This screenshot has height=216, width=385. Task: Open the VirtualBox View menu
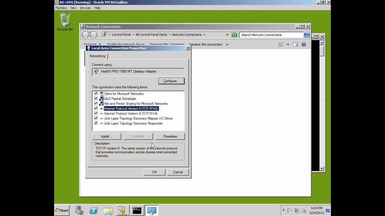pyautogui.click(x=73, y=8)
